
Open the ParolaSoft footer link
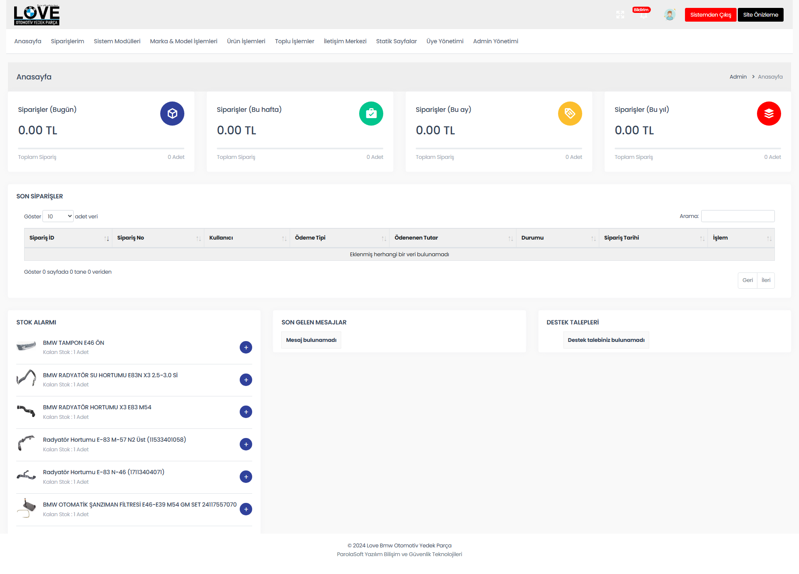399,554
